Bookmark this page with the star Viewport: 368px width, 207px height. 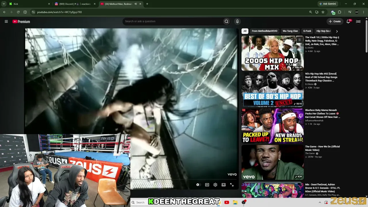pyautogui.click(x=323, y=12)
